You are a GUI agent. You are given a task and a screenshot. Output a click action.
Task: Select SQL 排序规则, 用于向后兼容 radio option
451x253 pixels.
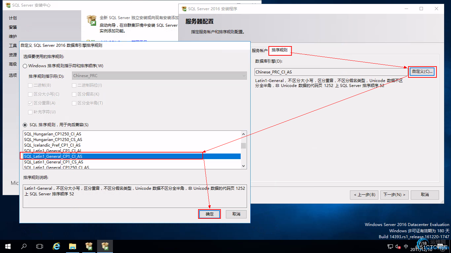pos(25,125)
